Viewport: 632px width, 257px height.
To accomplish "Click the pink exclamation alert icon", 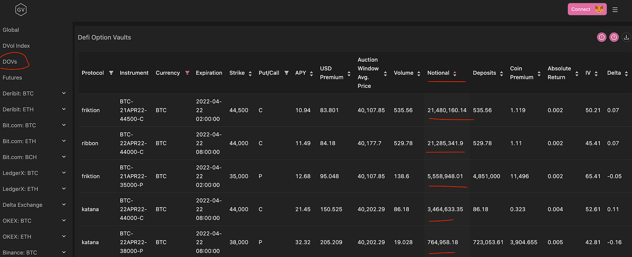I will pos(602,37).
